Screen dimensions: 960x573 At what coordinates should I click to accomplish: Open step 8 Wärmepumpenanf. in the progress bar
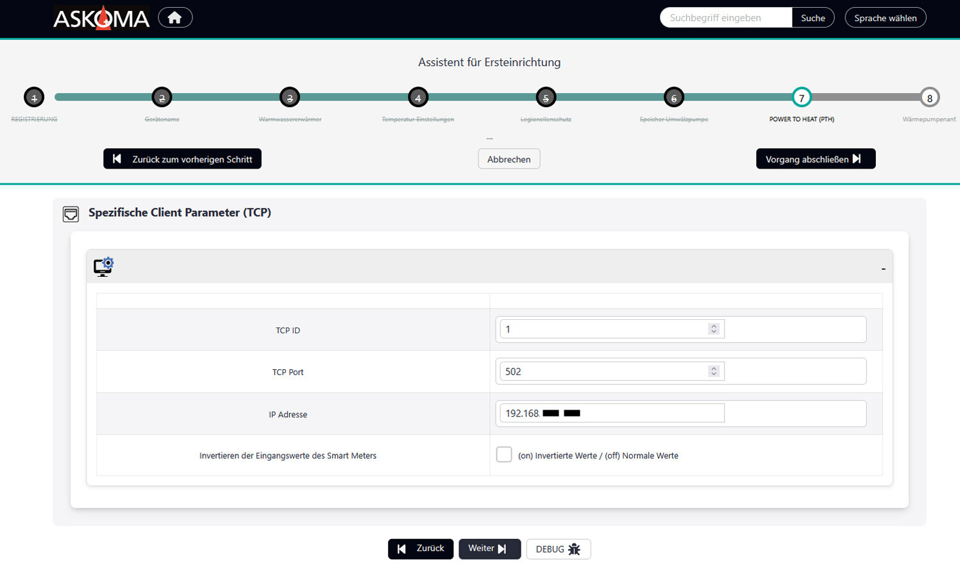click(x=929, y=97)
